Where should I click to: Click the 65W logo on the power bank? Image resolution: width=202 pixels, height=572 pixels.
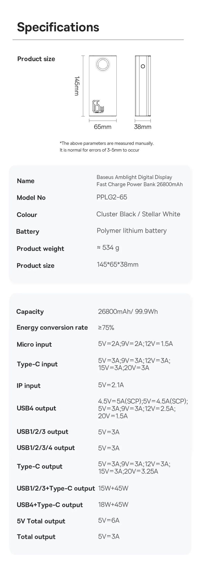pyautogui.click(x=98, y=107)
